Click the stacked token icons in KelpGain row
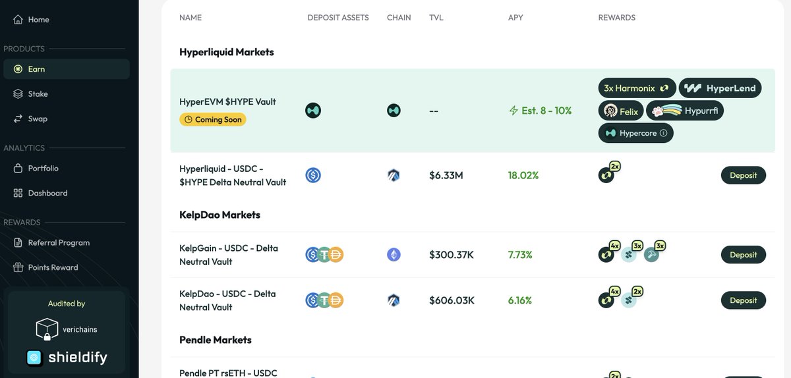 coord(325,255)
